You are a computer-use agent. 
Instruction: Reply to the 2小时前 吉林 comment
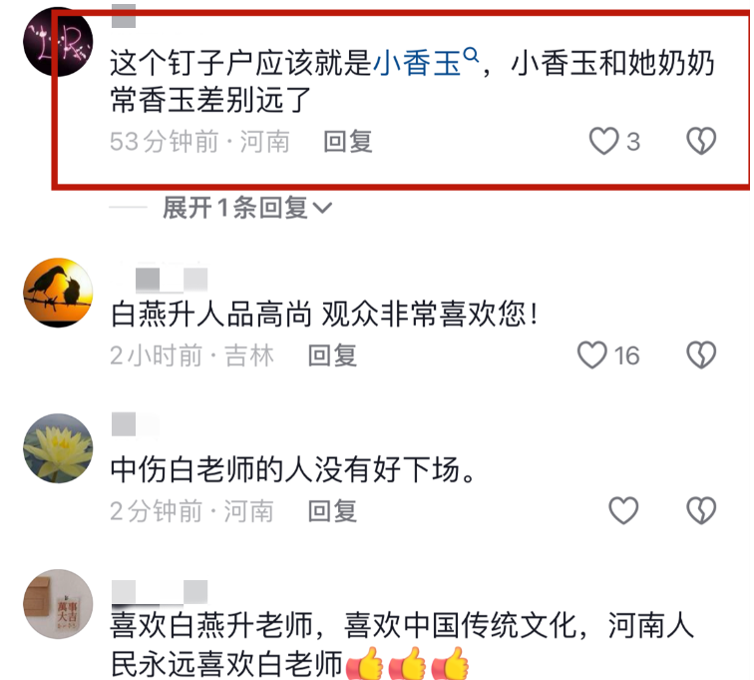(333, 355)
